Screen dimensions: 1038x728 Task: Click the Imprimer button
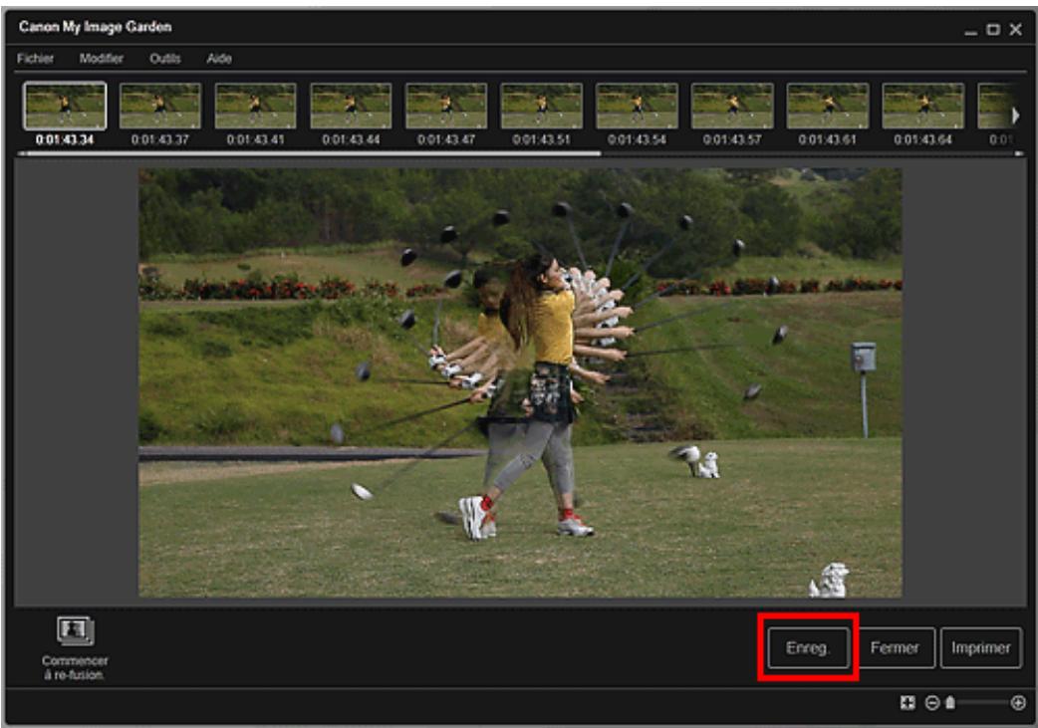(x=980, y=647)
